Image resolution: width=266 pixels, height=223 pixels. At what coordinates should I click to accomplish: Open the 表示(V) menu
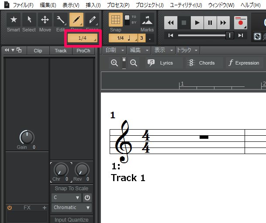pyautogui.click(x=71, y=5)
